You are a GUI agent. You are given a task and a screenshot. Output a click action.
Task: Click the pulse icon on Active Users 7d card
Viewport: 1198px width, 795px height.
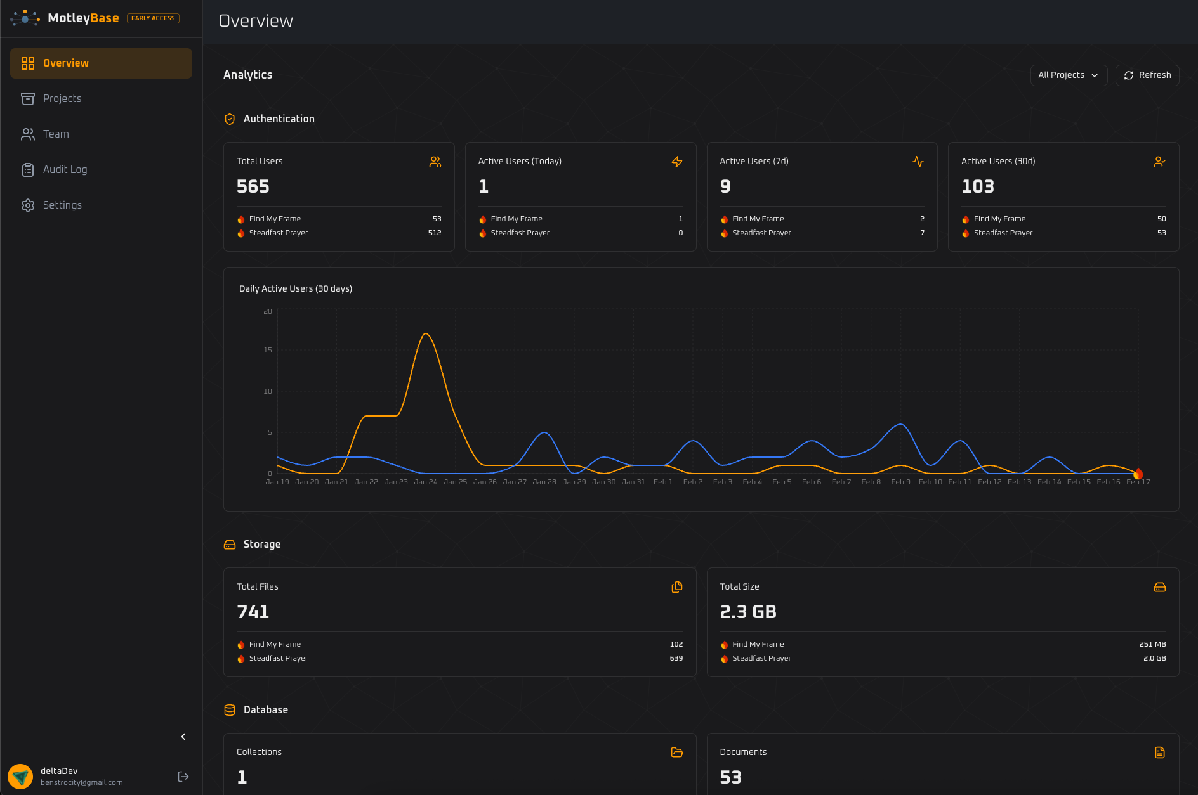coord(918,162)
